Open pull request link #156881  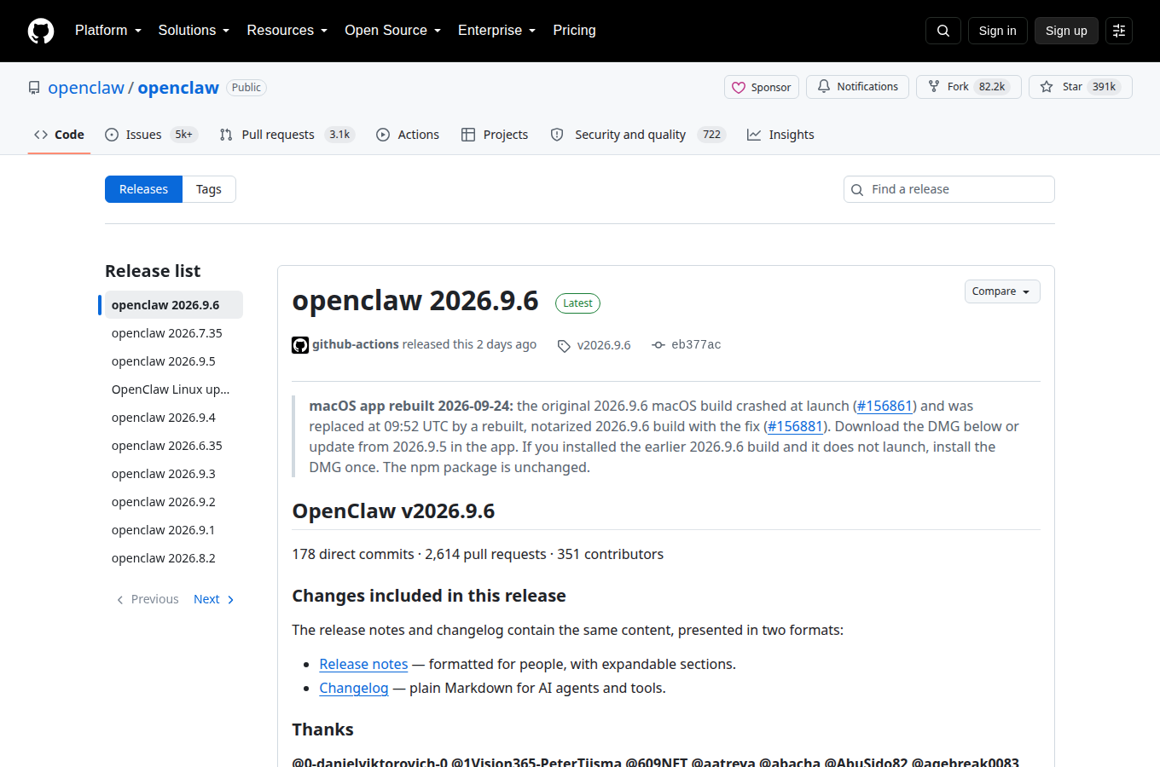pos(795,427)
